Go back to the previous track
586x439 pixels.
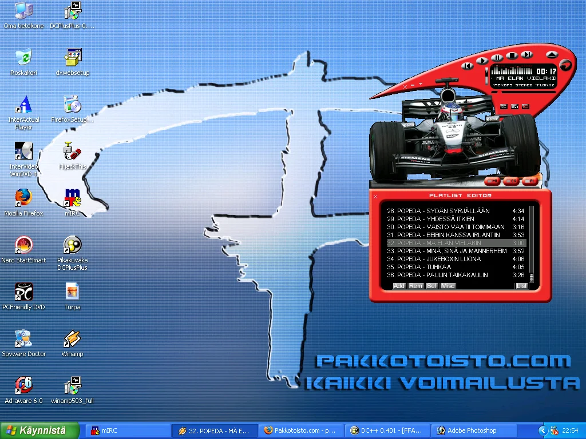(x=468, y=66)
